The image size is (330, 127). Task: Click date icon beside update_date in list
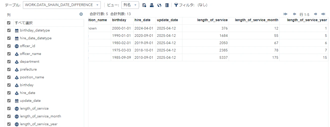[x=17, y=101]
